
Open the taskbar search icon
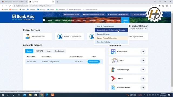8,95
